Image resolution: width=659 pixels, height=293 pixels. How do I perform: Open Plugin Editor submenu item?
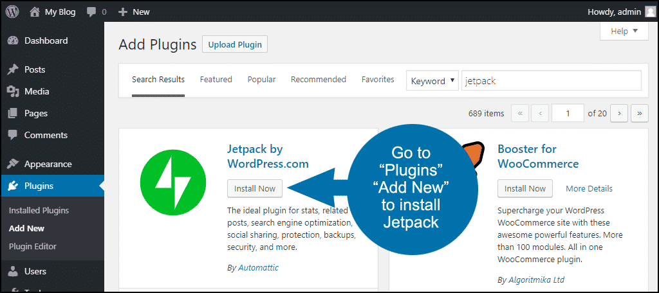coord(32,246)
